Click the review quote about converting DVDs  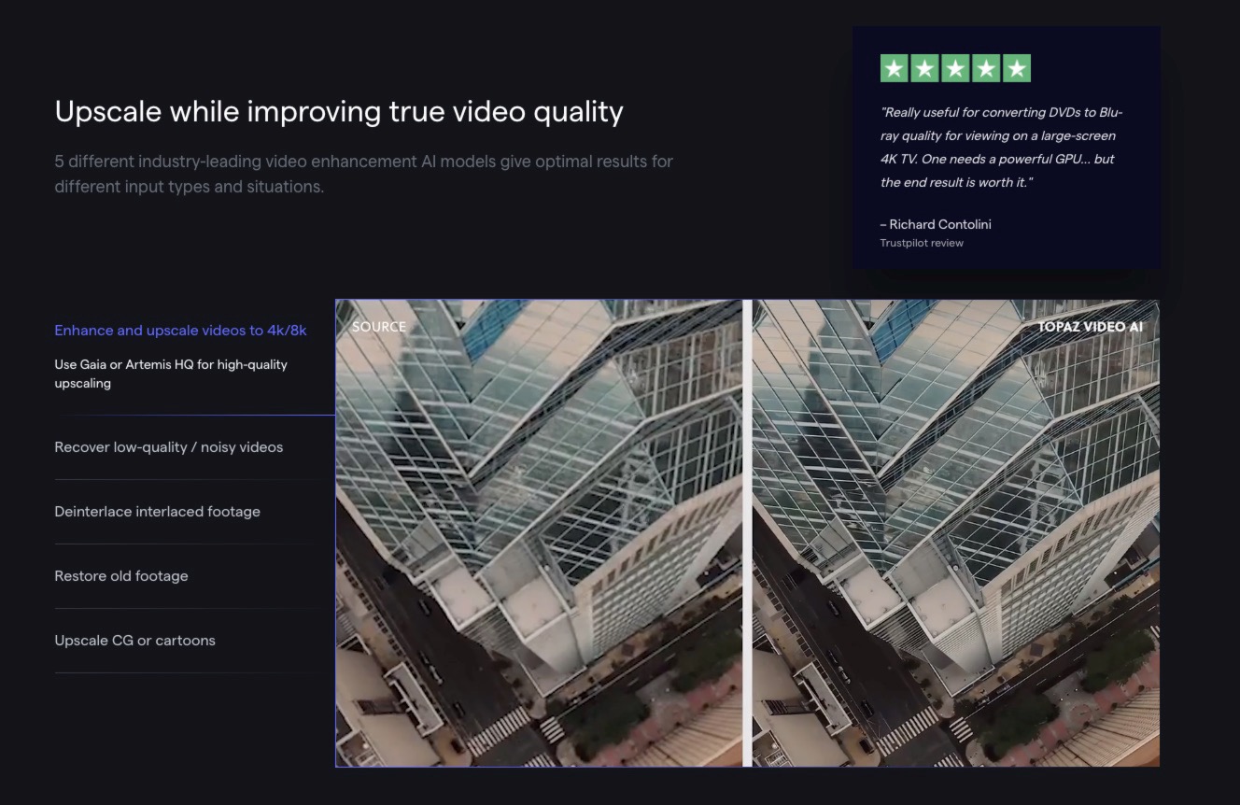1001,148
